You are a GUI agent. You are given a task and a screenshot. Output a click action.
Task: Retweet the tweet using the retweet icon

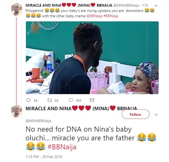[x=49, y=100]
